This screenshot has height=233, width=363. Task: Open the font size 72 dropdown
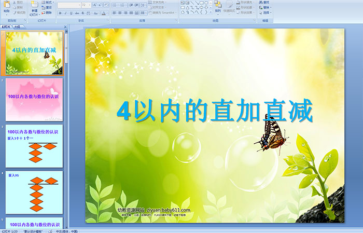[86, 5]
